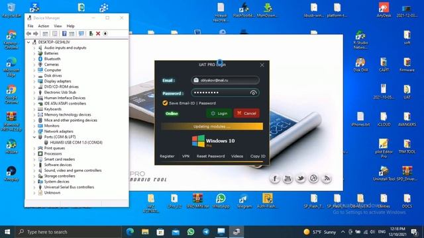Expand the Network adapters node
424x238 pixels.
pyautogui.click(x=34, y=132)
